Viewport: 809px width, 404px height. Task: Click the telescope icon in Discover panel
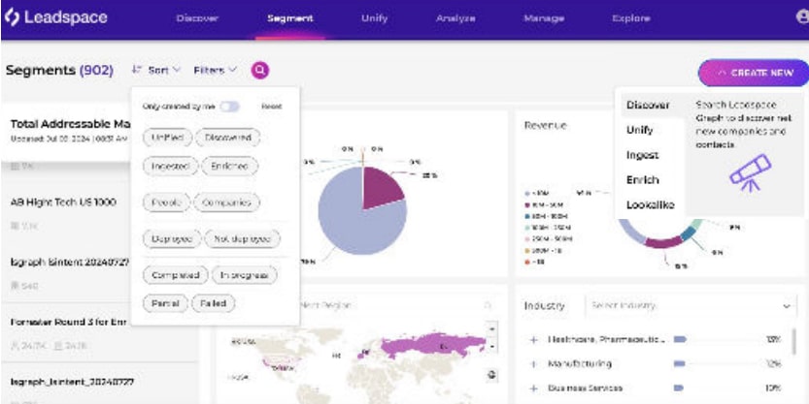(750, 171)
